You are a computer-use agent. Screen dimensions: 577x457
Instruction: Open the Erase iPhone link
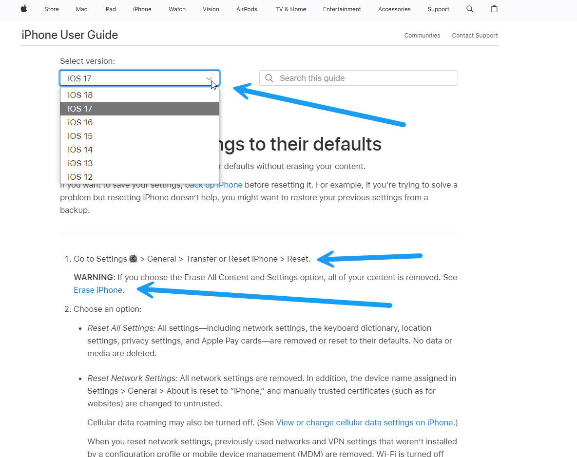coord(97,290)
